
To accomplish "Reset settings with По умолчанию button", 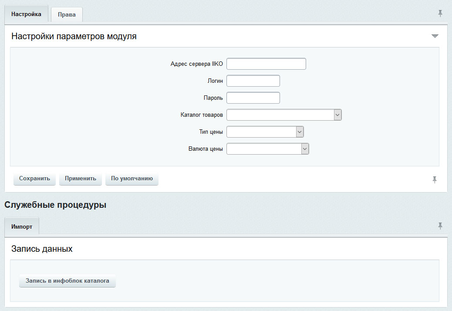I will (x=132, y=179).
